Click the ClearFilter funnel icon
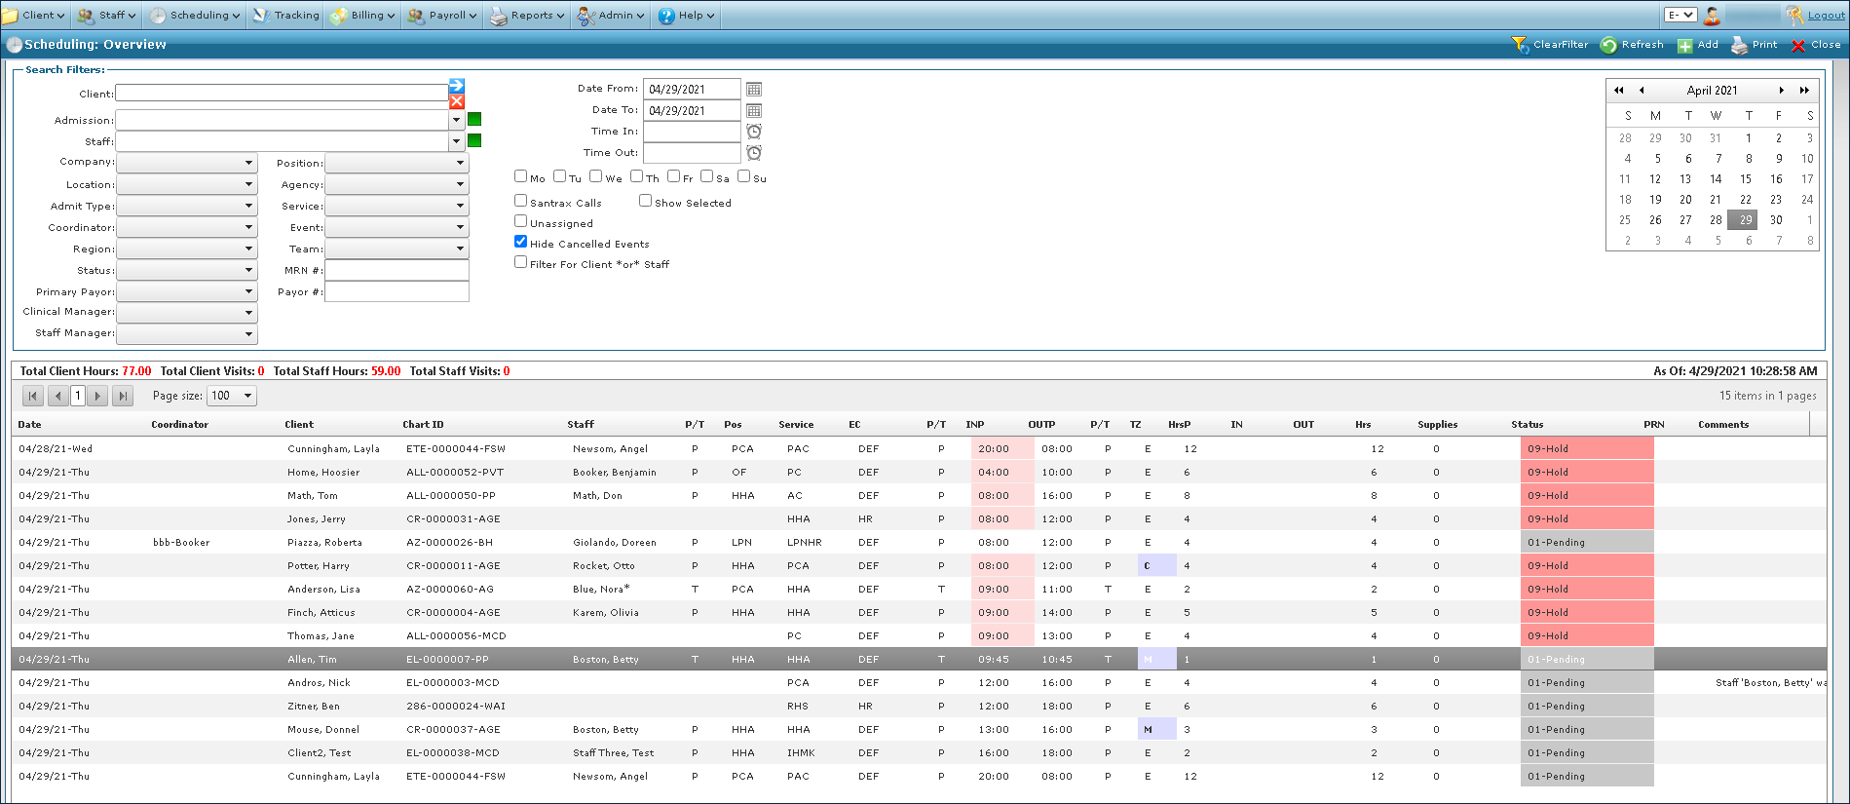1850x804 pixels. [1520, 45]
